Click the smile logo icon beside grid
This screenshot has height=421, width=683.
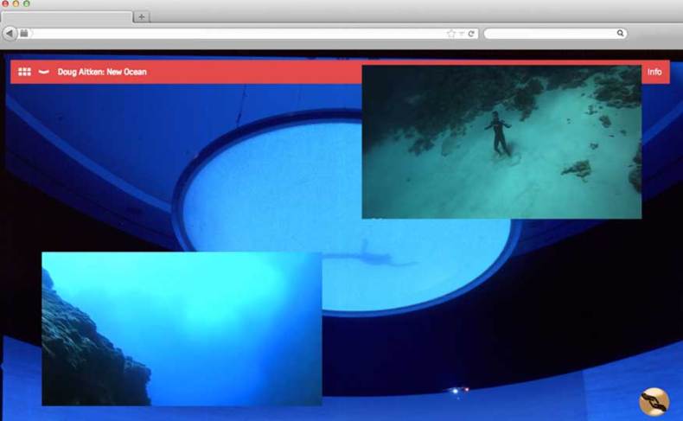(43, 72)
